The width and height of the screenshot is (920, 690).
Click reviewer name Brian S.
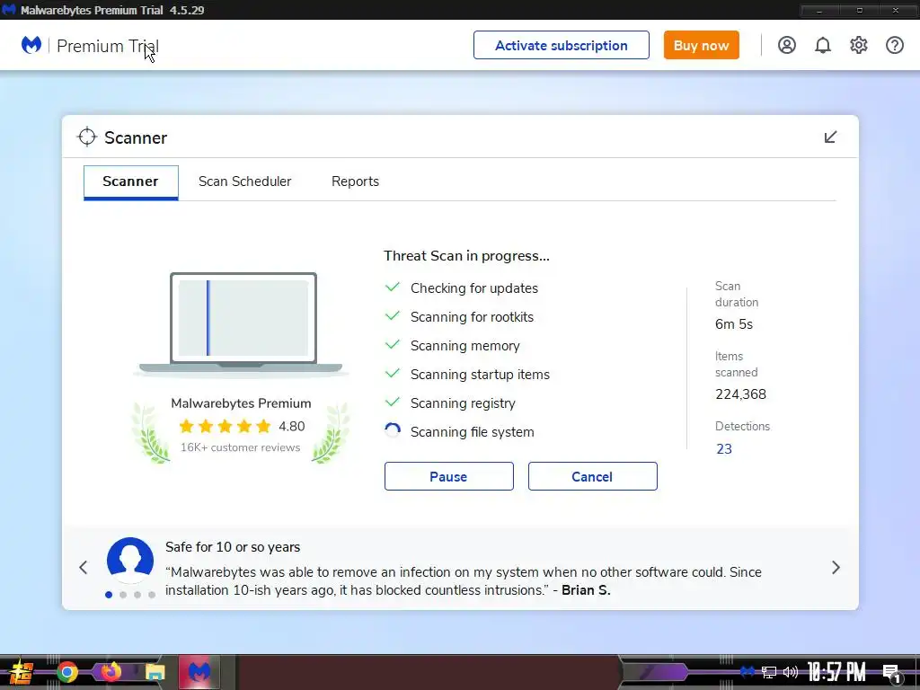[x=586, y=589]
